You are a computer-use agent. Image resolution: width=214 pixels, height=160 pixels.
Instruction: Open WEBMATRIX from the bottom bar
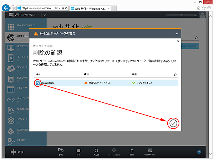click(150, 150)
